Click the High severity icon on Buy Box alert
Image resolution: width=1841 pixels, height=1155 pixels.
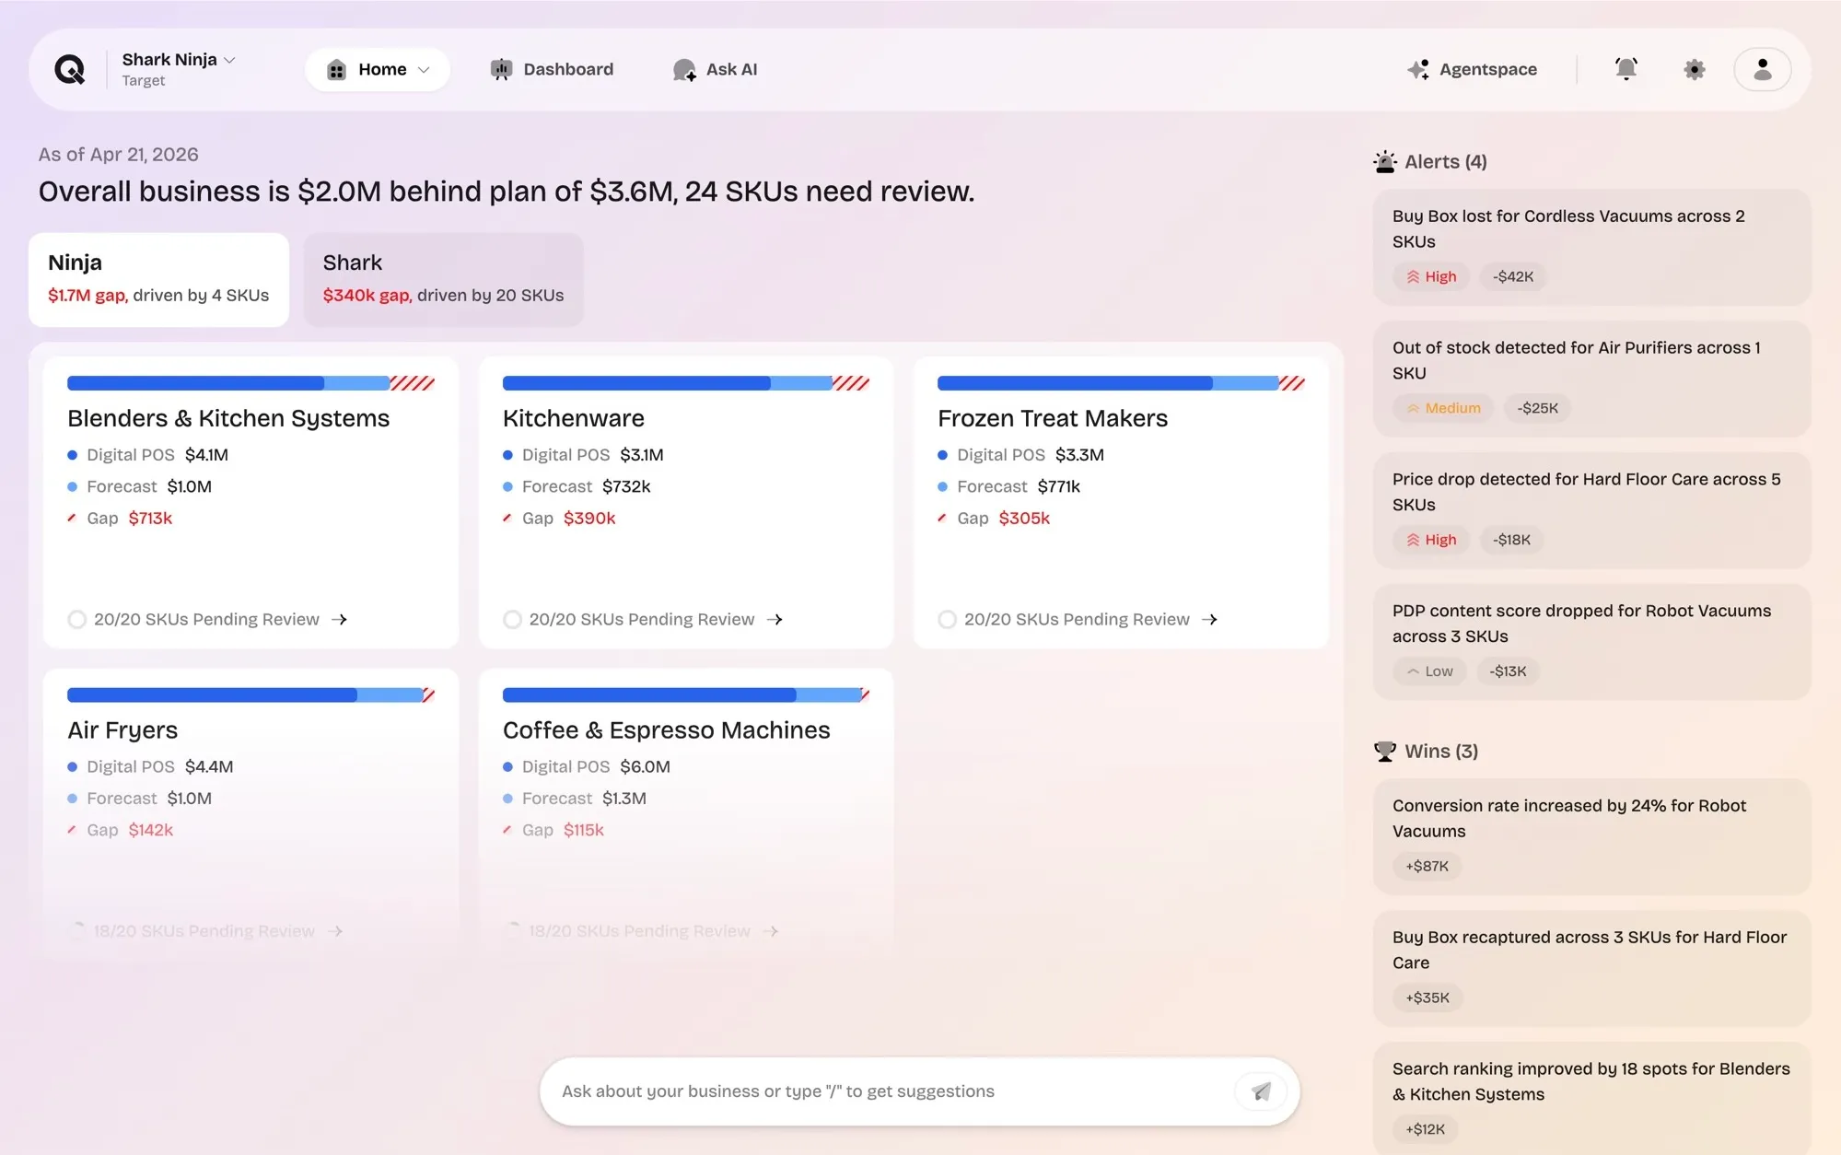[1413, 276]
